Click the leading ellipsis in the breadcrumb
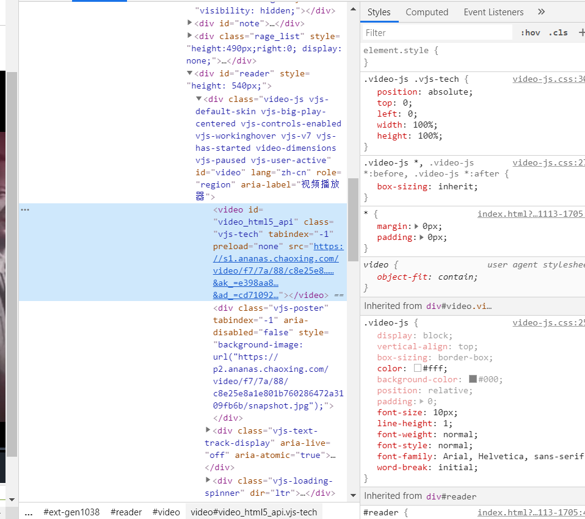This screenshot has width=585, height=519. tap(28, 513)
